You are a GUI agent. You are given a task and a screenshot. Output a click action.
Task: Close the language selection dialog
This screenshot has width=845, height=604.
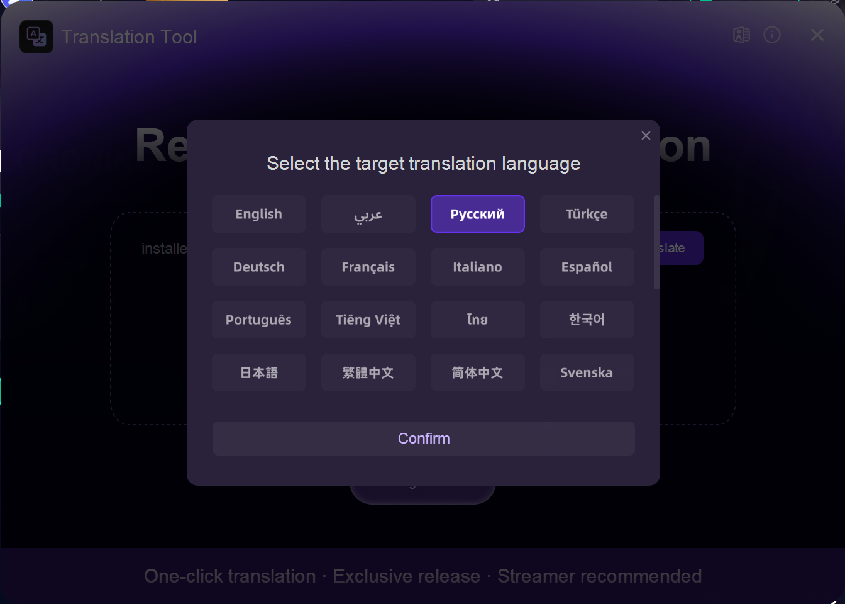[645, 136]
